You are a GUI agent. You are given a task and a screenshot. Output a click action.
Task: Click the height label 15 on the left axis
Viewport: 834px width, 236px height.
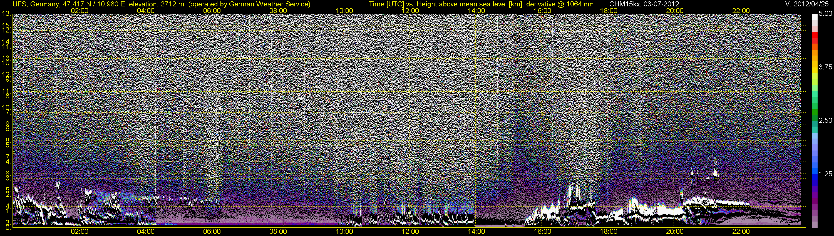(6, 25)
